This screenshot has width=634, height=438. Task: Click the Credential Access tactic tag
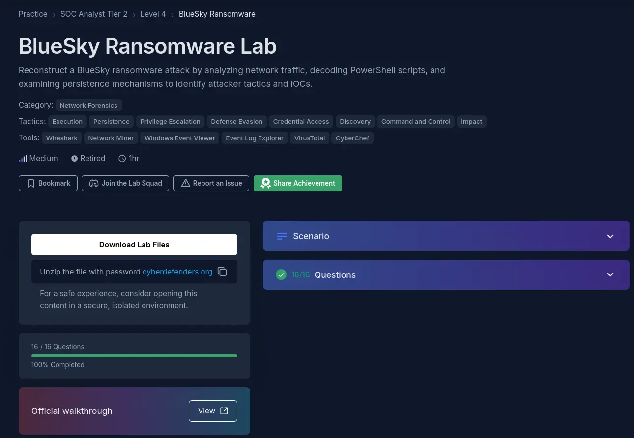(x=301, y=121)
